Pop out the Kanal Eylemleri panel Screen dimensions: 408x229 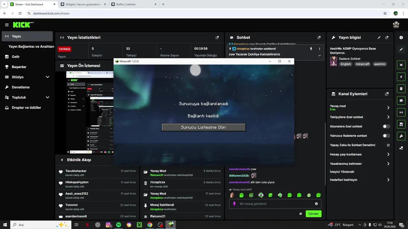387,94
